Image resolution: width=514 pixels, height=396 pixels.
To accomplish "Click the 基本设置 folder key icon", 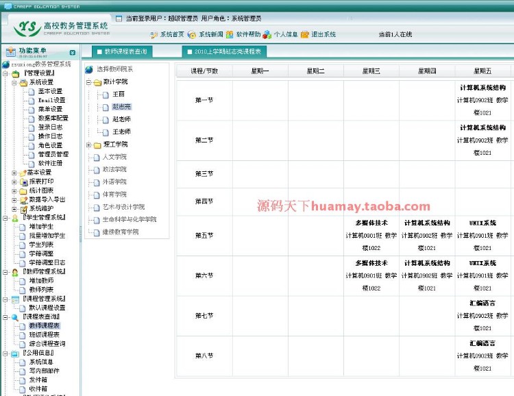I will click(23, 173).
